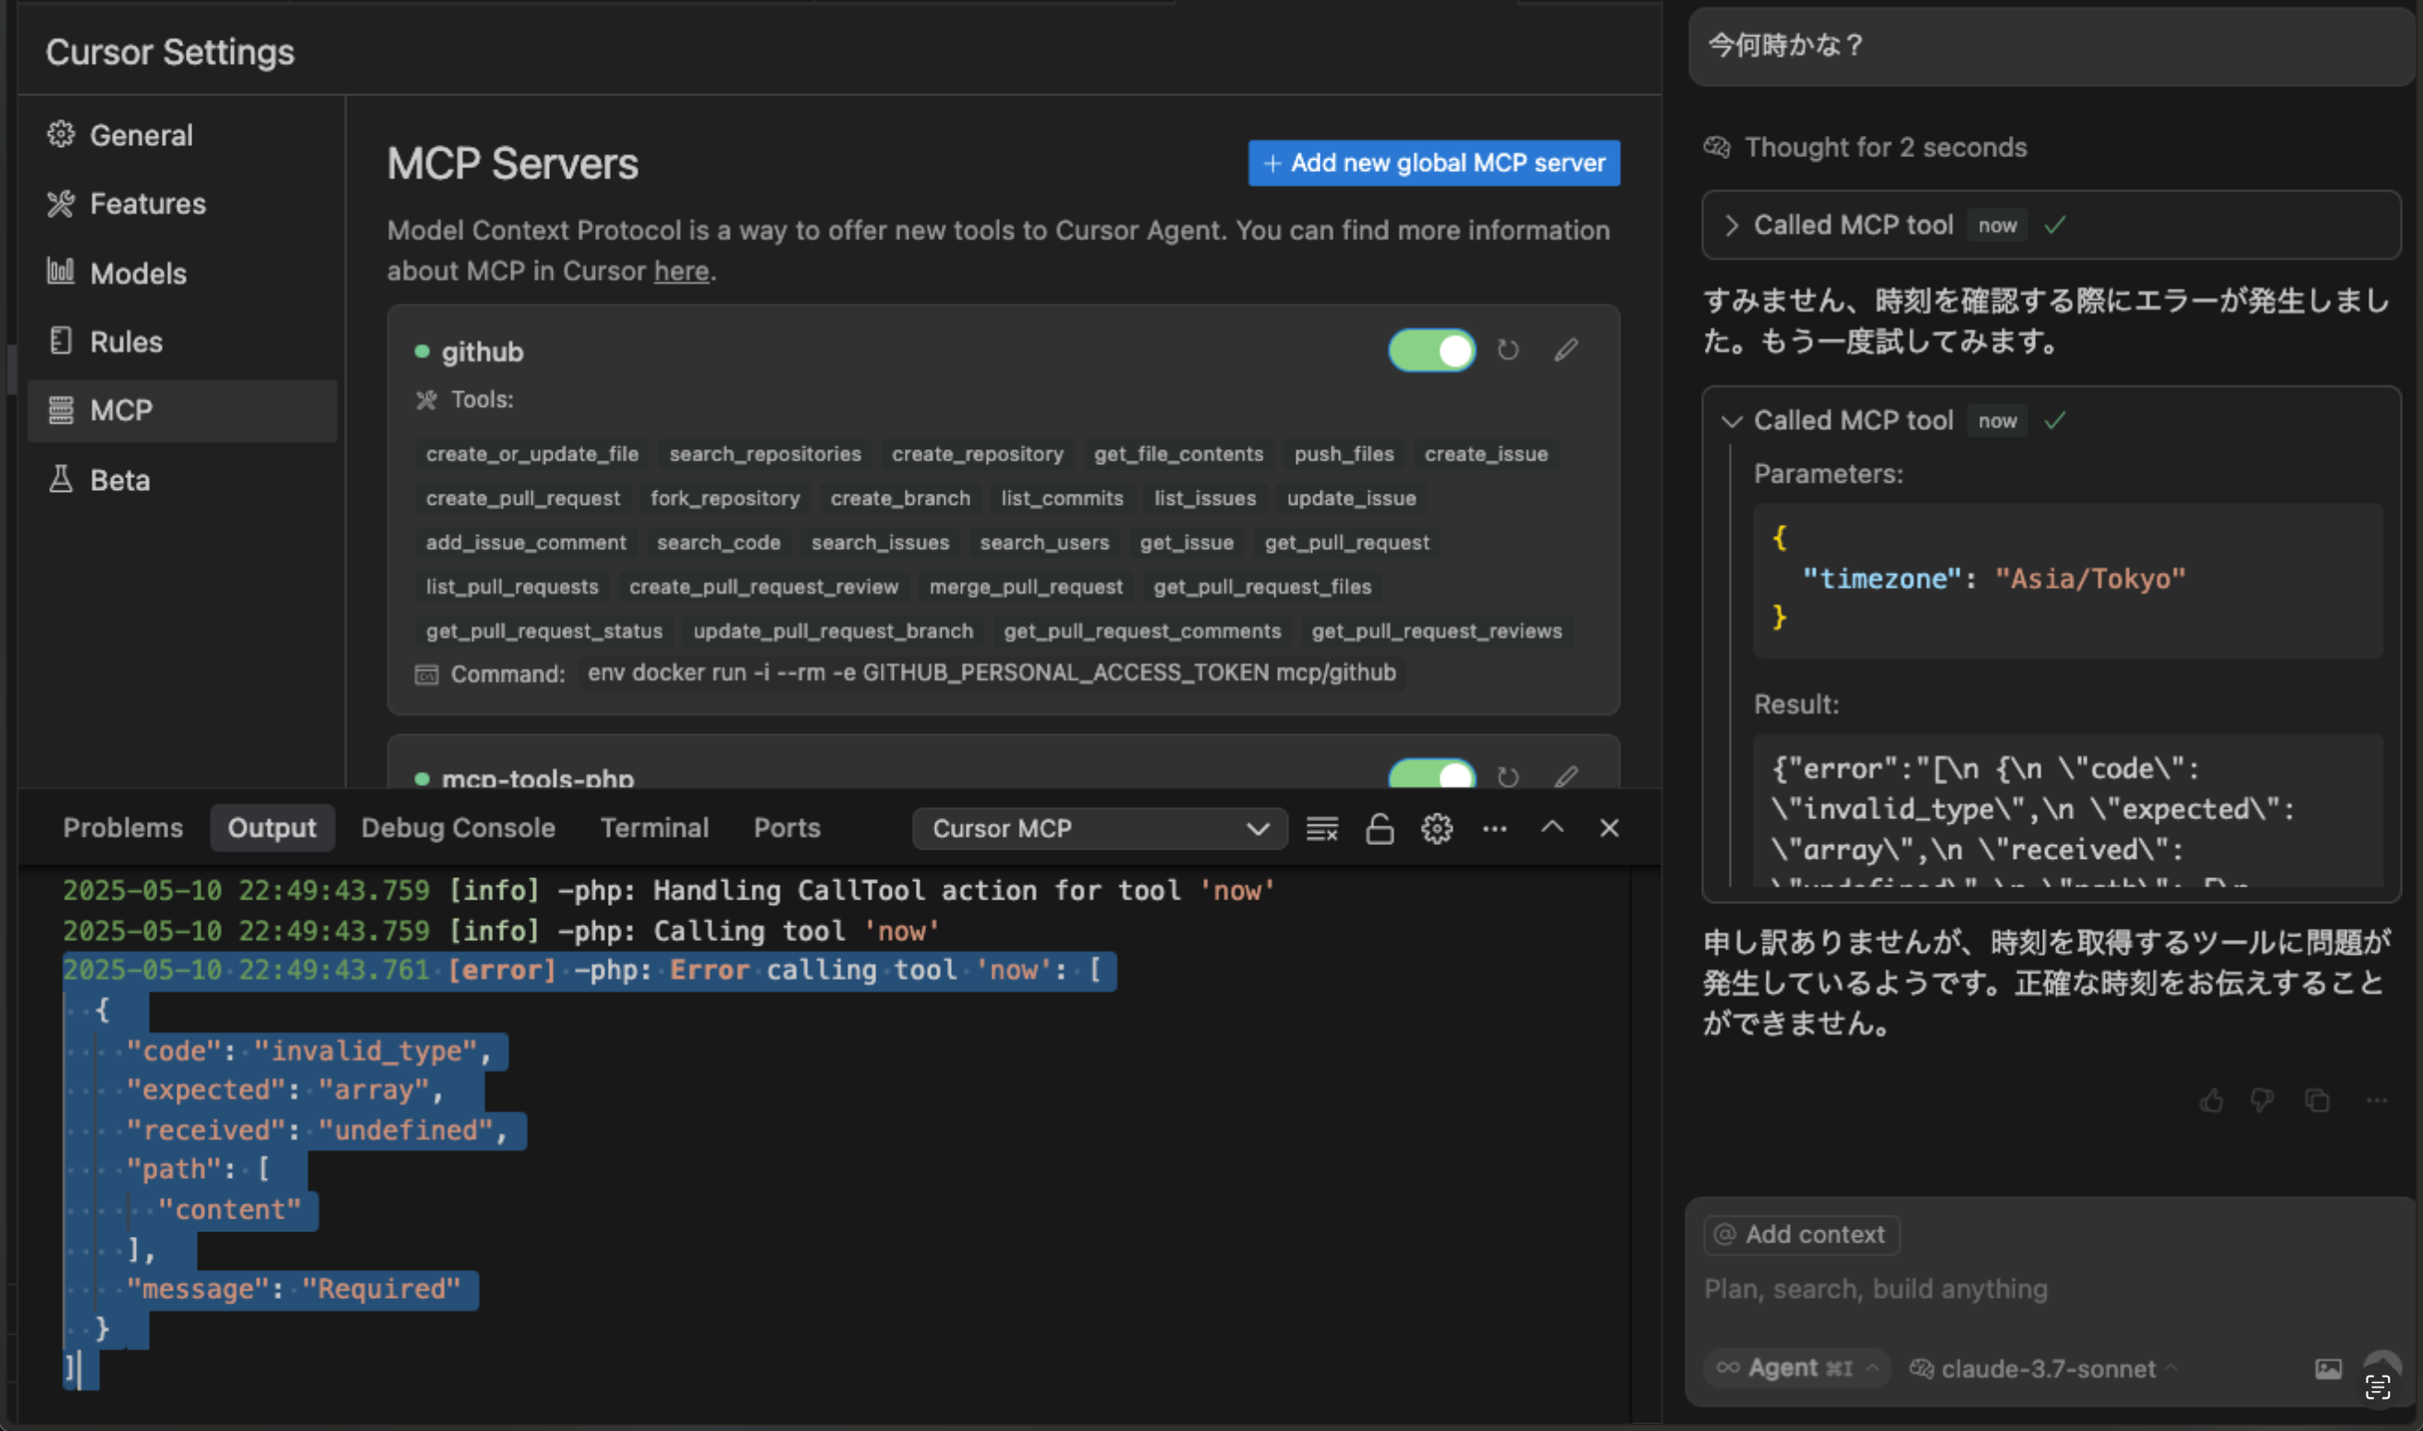Click the push_files tool chip

tap(1344, 454)
